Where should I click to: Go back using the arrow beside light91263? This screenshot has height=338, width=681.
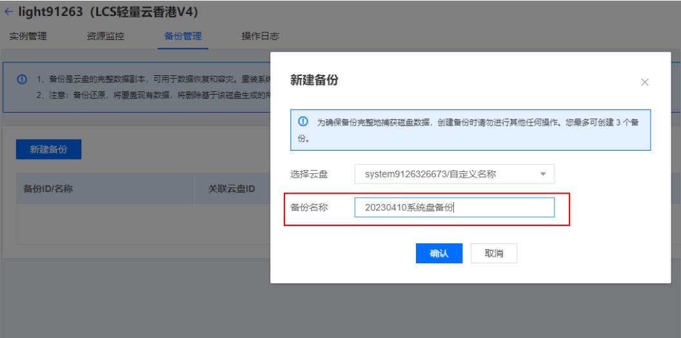tap(8, 12)
